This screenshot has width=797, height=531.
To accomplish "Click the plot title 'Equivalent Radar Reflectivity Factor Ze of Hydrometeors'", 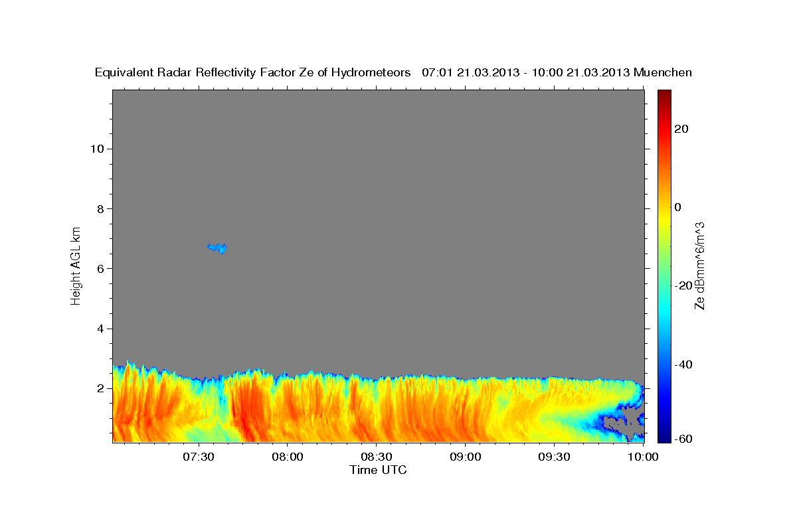I will point(253,73).
